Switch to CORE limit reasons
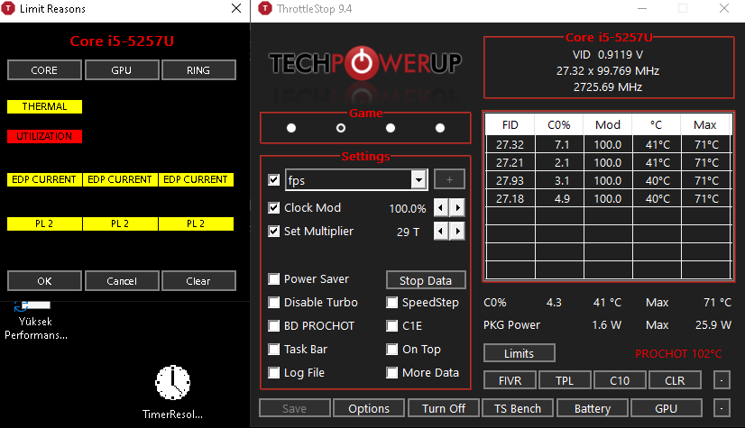Viewport: 745px width, 428px height. (x=44, y=70)
